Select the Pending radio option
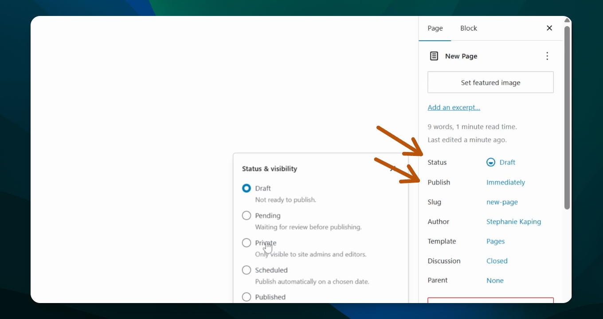The width and height of the screenshot is (603, 319). point(247,215)
